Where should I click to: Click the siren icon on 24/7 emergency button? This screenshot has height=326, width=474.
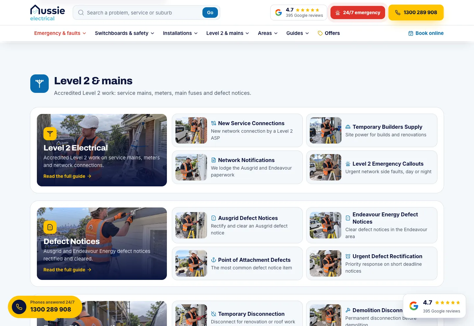(x=337, y=13)
